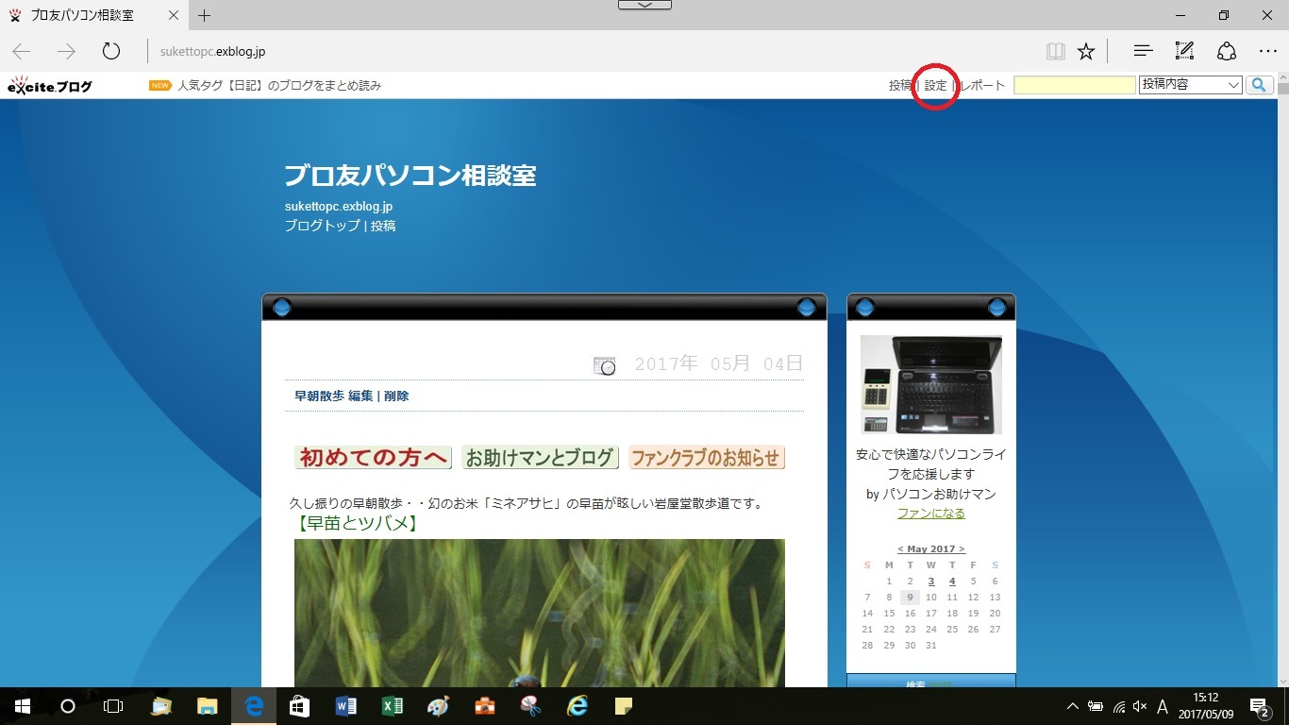Go to previous month in calendar
Screen dimensions: 1289x725
[x=900, y=548]
